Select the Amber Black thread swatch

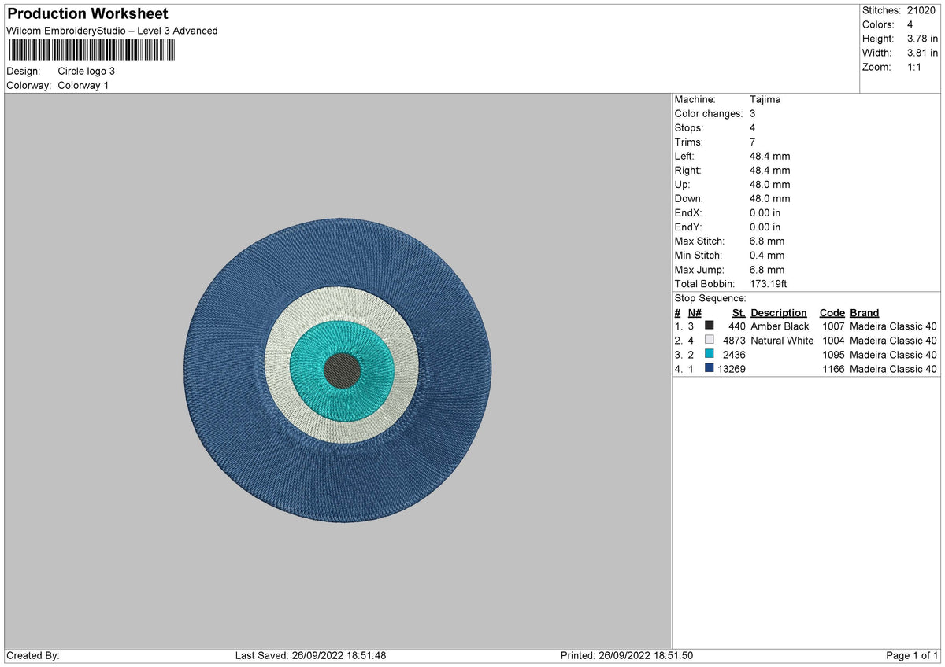709,326
